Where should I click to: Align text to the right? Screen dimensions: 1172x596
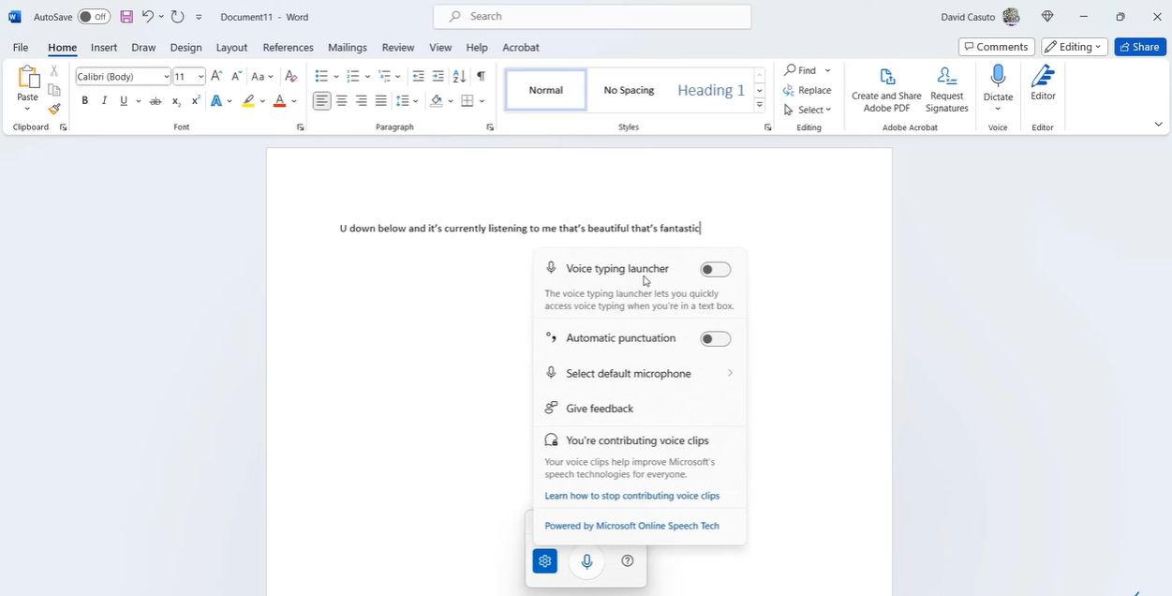click(x=362, y=101)
